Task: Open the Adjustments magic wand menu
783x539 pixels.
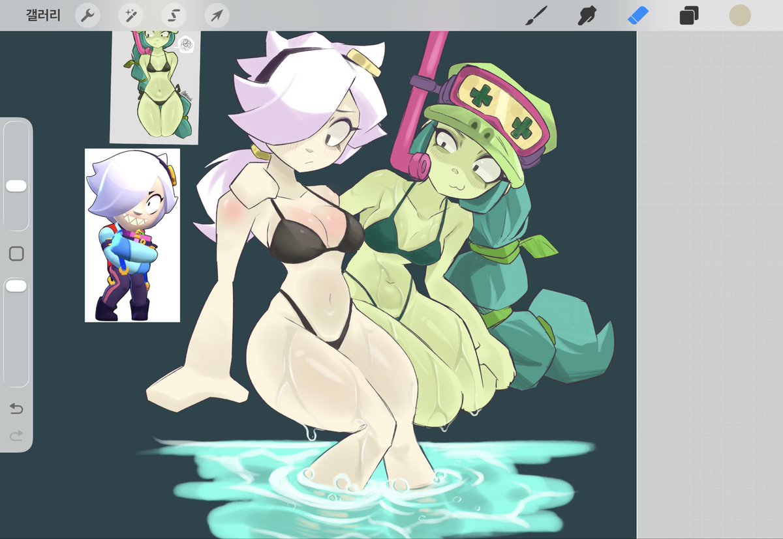Action: click(x=130, y=15)
